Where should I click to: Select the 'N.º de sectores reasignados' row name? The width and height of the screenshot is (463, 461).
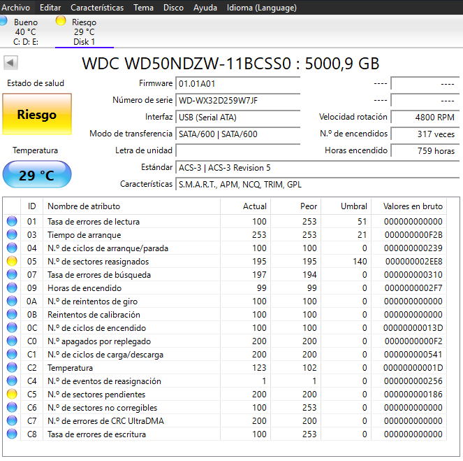tap(98, 262)
